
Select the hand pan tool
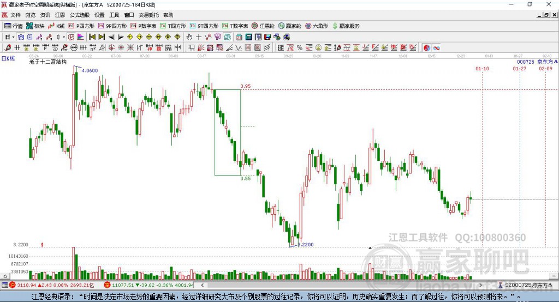(x=189, y=37)
